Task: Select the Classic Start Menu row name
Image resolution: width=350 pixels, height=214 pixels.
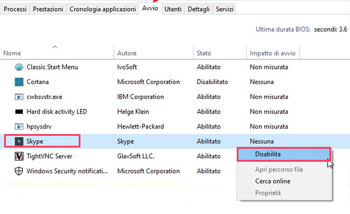Action: pos(52,67)
